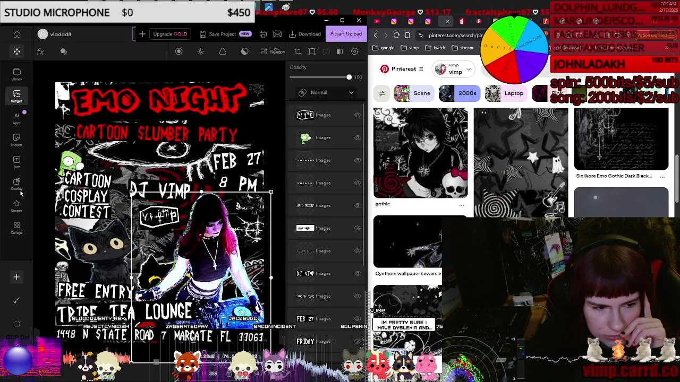This screenshot has height=382, width=680.
Task: Open the Images panel
Action: click(x=16, y=96)
